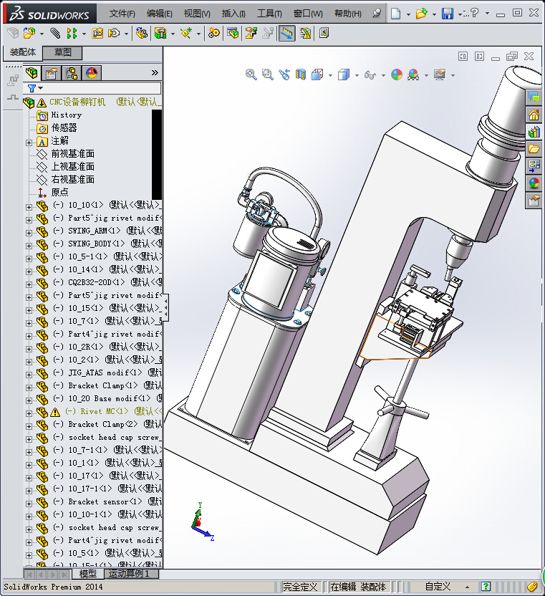The height and width of the screenshot is (596, 545).
Task: Switch to the PropertyManager tab
Action: [52, 72]
